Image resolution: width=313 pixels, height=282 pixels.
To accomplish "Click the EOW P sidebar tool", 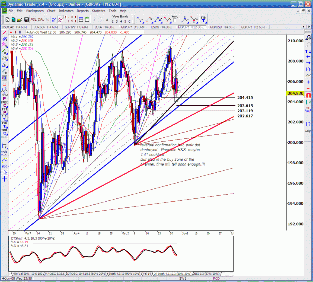I will [4, 97].
